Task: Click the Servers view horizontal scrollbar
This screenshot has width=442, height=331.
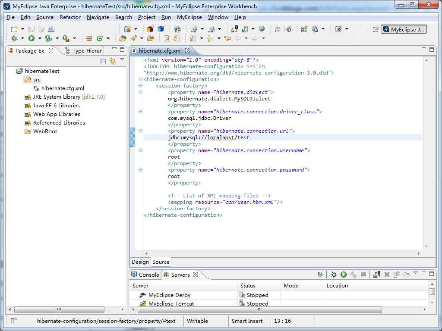Action: coord(259,309)
